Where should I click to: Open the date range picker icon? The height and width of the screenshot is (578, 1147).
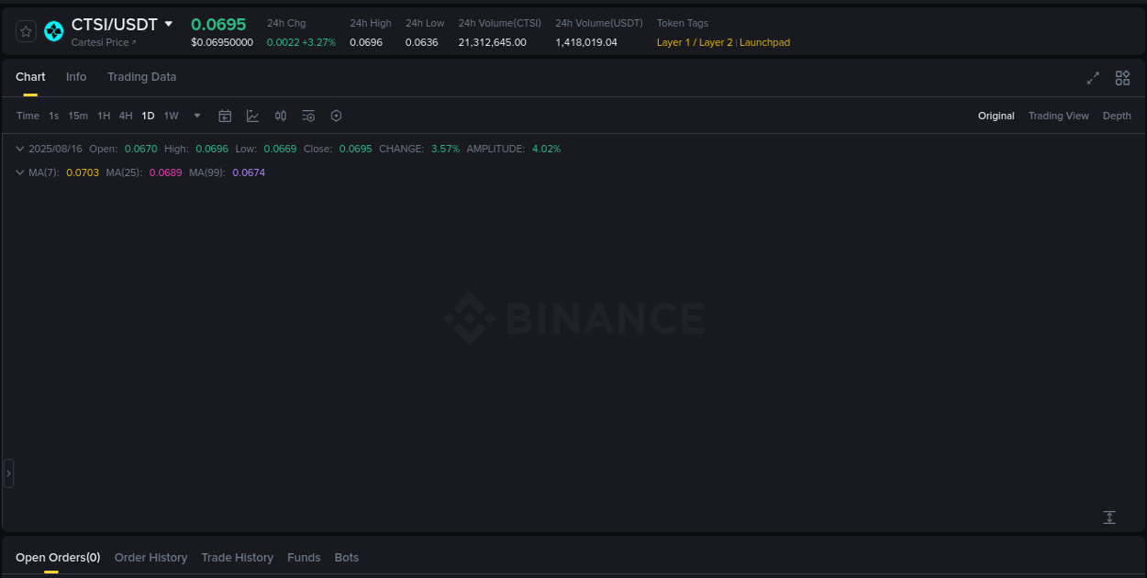tap(225, 116)
